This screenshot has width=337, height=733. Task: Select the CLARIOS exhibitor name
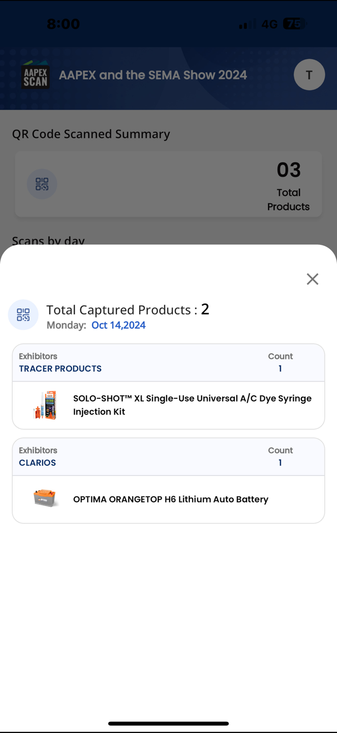tap(38, 463)
